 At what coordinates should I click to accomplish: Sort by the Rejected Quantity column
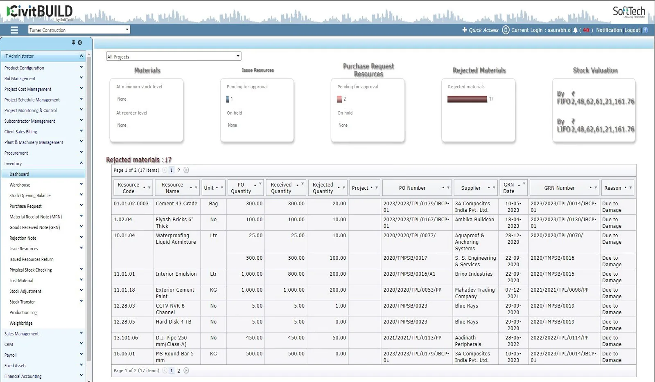[339, 188]
